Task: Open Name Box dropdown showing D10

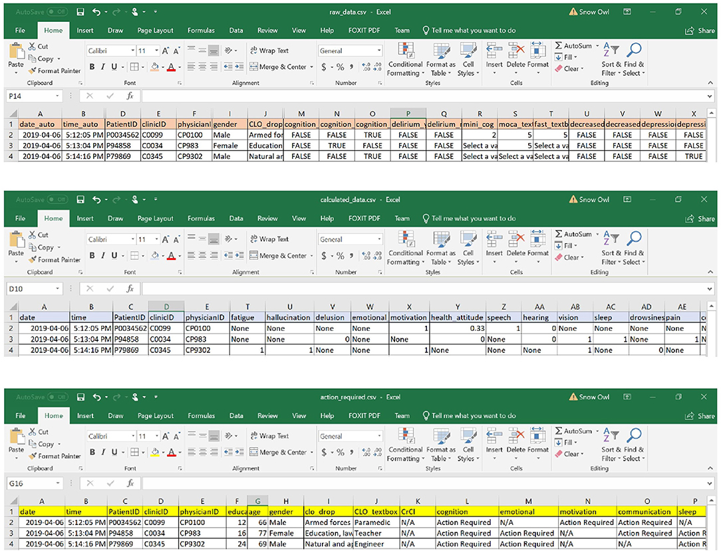Action: click(x=57, y=288)
